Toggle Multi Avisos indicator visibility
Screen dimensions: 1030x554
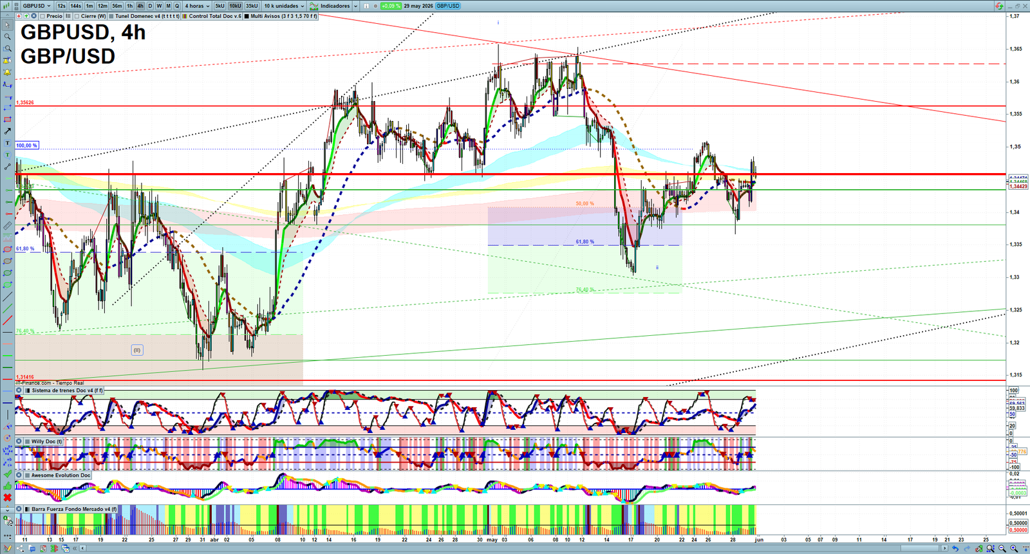(247, 16)
